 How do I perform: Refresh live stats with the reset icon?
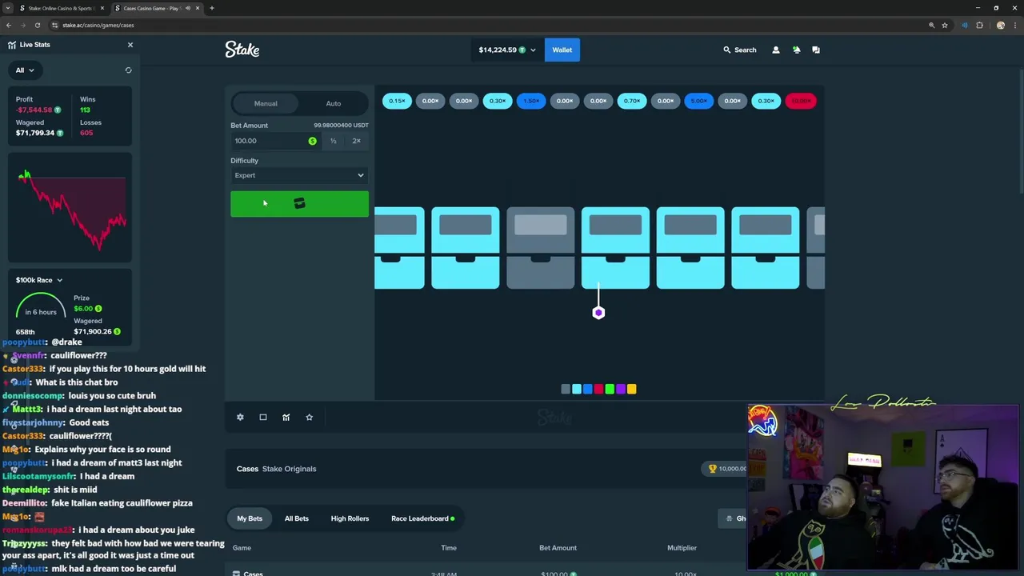pos(128,70)
